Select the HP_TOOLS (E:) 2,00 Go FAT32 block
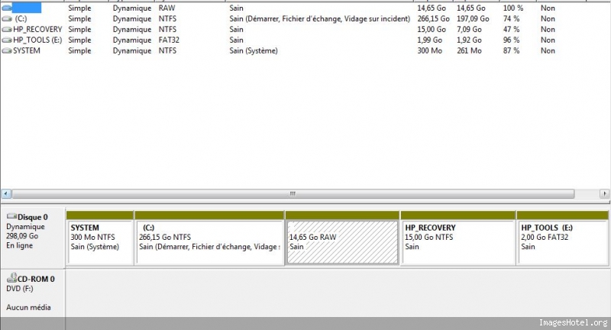Screen dimensions: 611x330 click(x=562, y=238)
